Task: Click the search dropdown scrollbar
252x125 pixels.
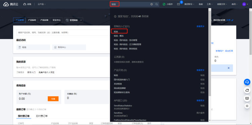Action: (210, 53)
